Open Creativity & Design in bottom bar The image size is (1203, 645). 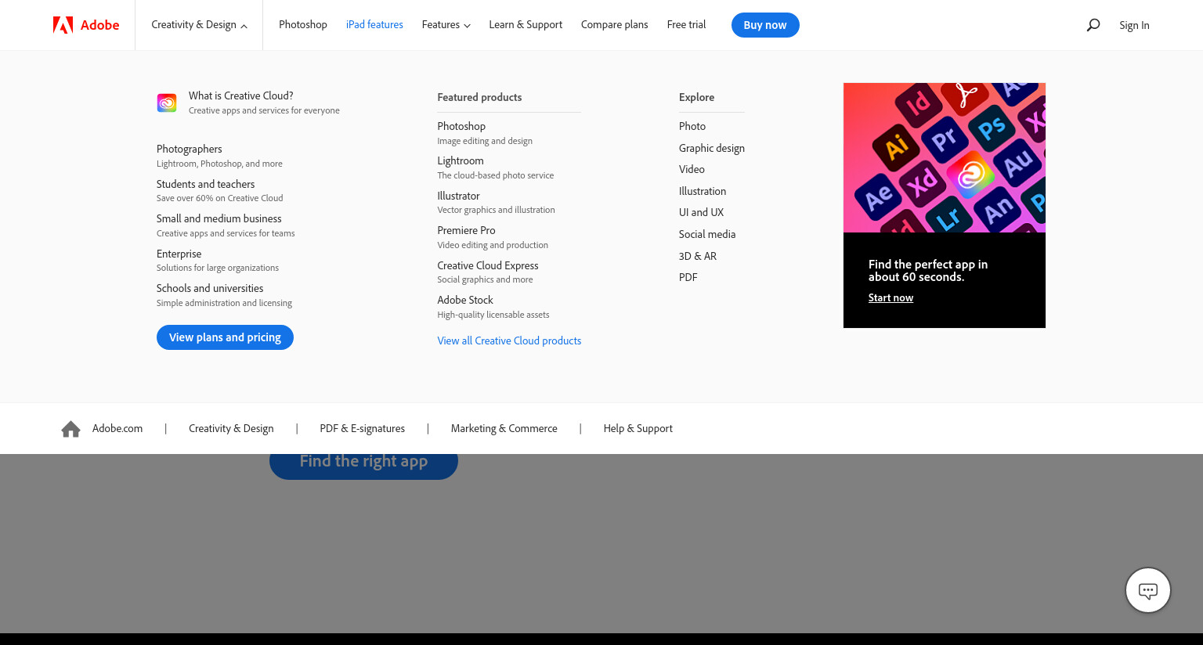click(231, 428)
